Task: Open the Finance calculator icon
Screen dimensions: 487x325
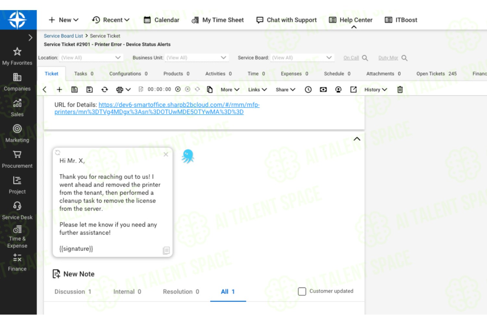Action: pyautogui.click(x=17, y=258)
